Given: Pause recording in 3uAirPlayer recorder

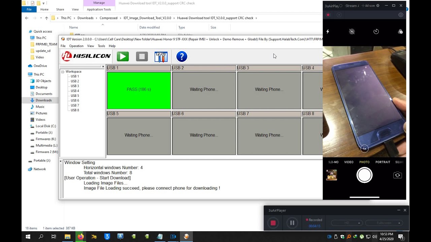Looking at the screenshot, I should (292, 223).
